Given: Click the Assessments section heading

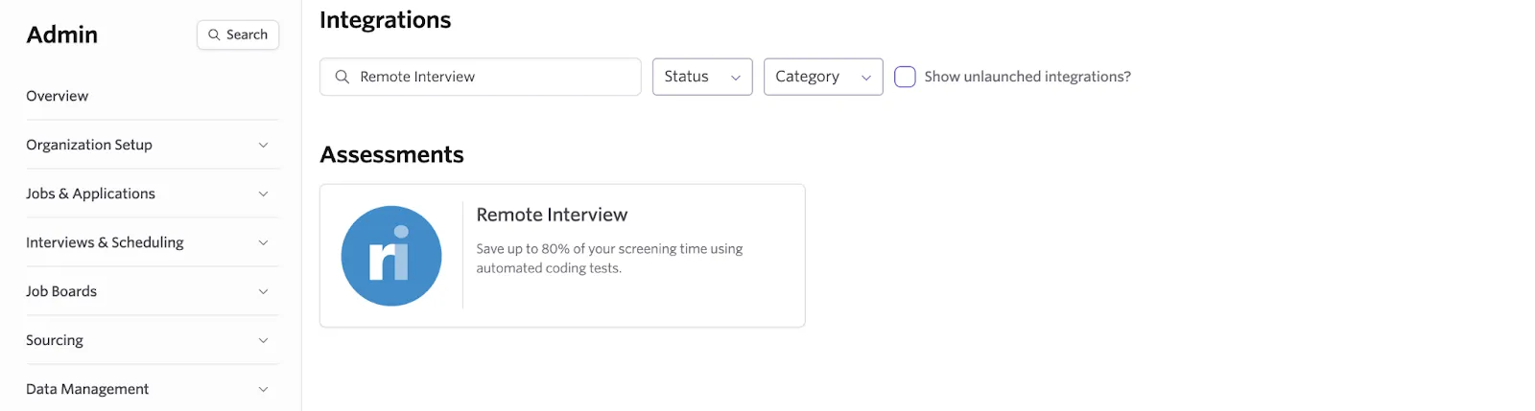Looking at the screenshot, I should [x=391, y=154].
